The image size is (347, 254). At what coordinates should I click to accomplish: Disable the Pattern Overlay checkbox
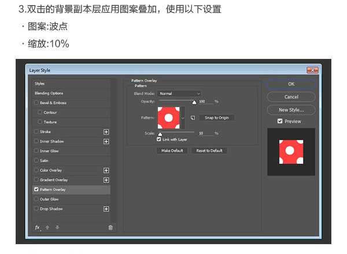click(36, 189)
